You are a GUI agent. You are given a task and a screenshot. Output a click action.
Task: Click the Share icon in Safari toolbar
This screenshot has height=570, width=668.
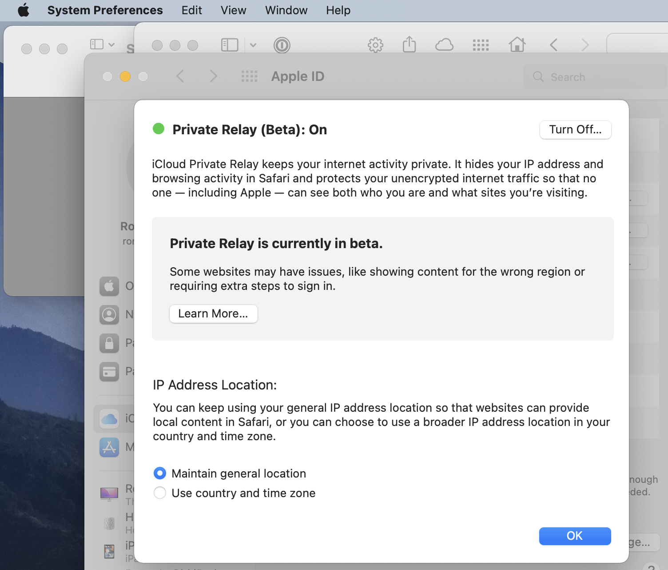409,44
